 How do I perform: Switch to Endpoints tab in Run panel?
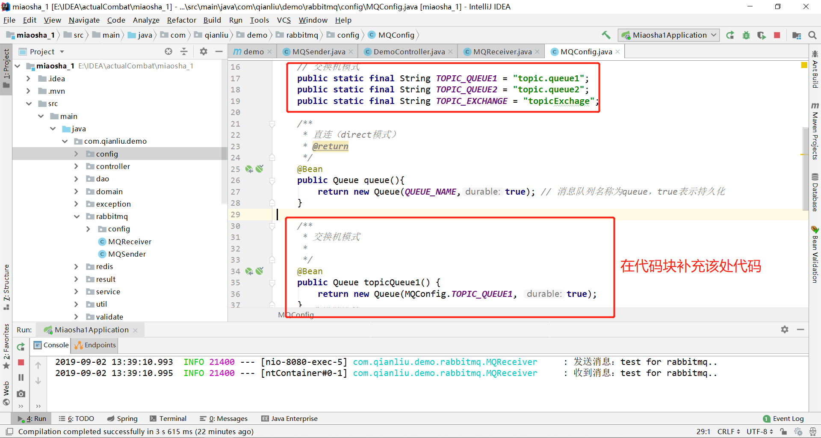click(x=95, y=345)
